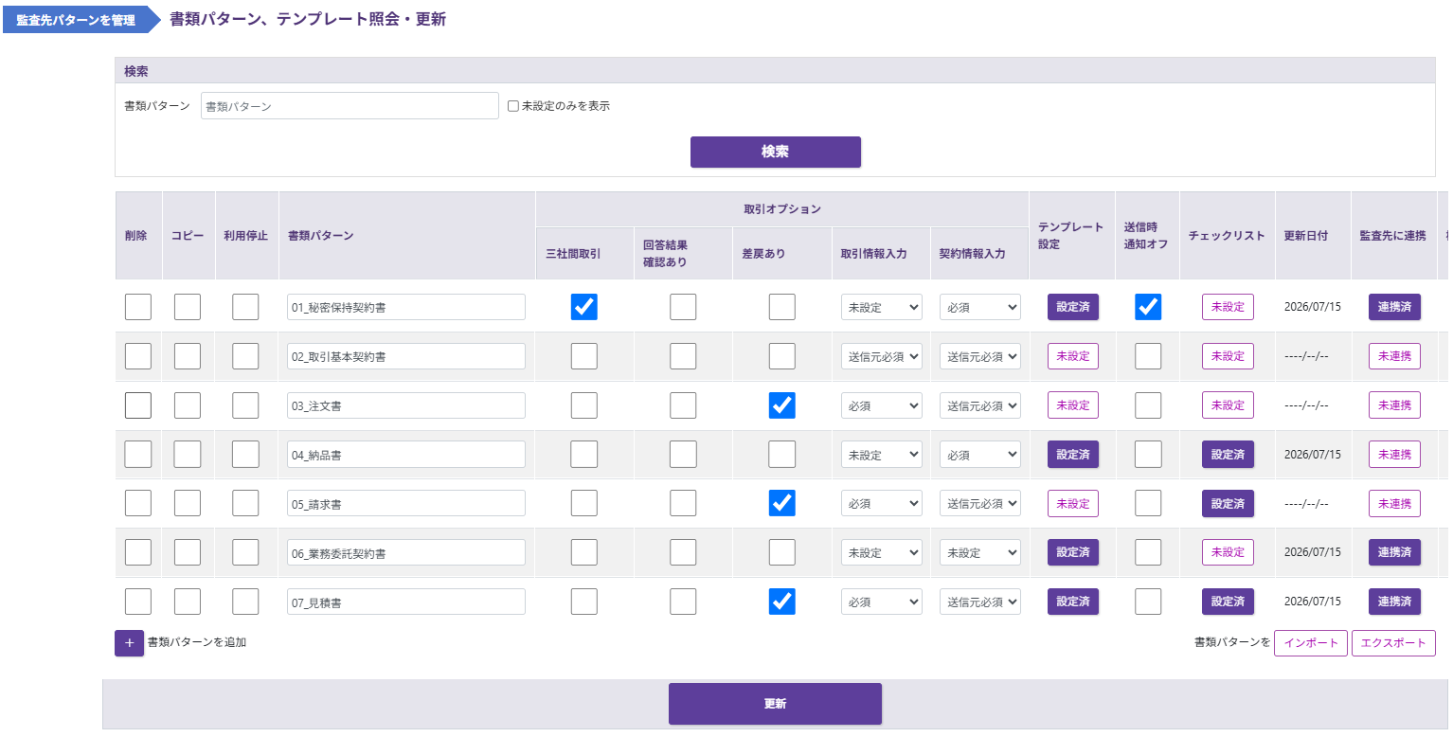The width and height of the screenshot is (1453, 737).
Task: Open 契約情報入力 dropdown for 01_秘密保持契約書
Action: pyautogui.click(x=980, y=307)
